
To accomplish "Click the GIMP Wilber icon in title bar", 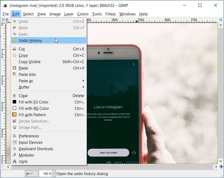I will [6, 6].
